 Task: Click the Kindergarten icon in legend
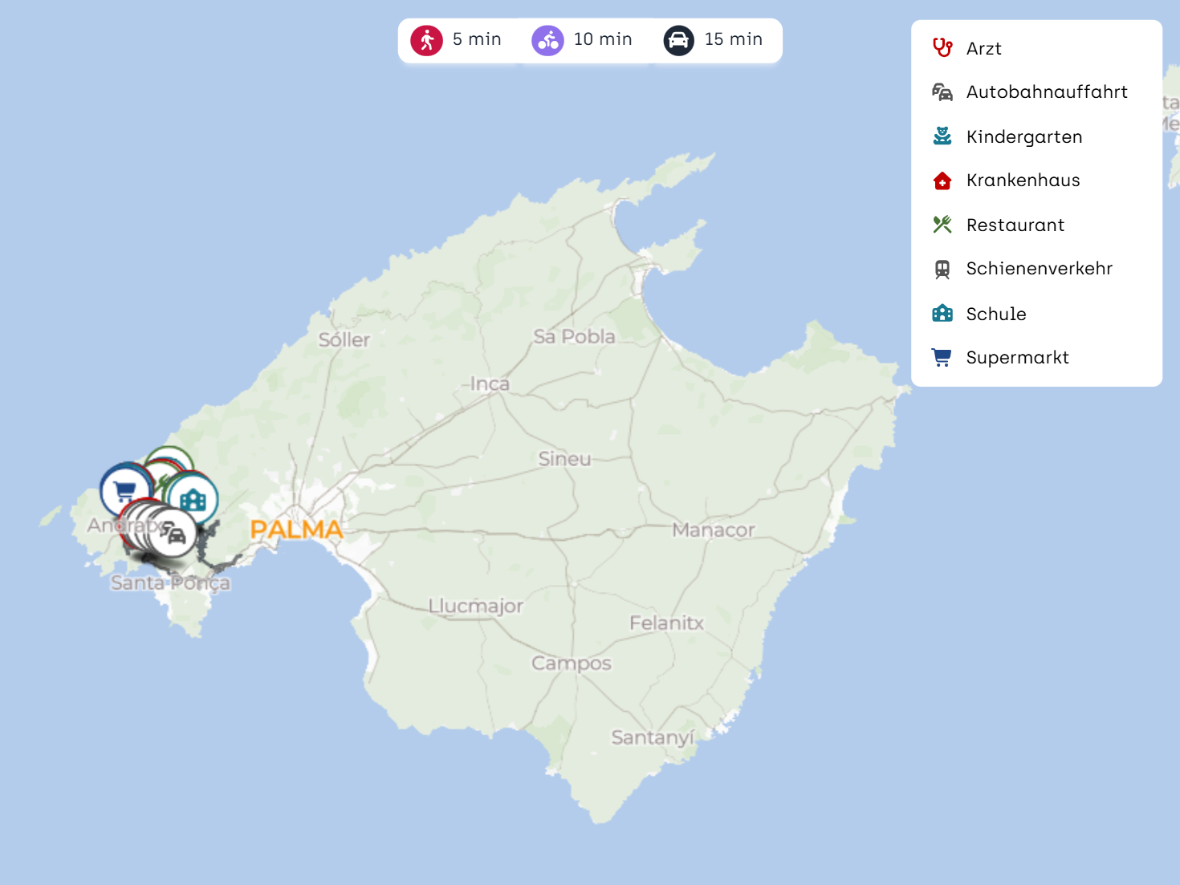coord(942,136)
